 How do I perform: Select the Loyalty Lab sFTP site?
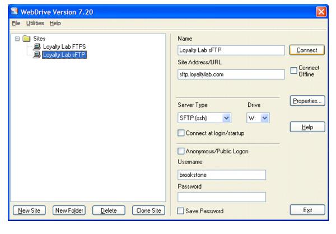click(x=64, y=55)
